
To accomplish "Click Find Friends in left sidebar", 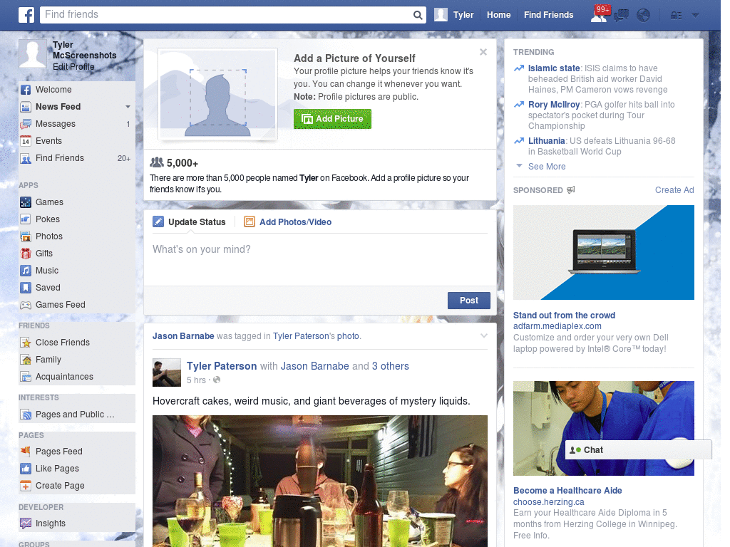I will tap(60, 158).
